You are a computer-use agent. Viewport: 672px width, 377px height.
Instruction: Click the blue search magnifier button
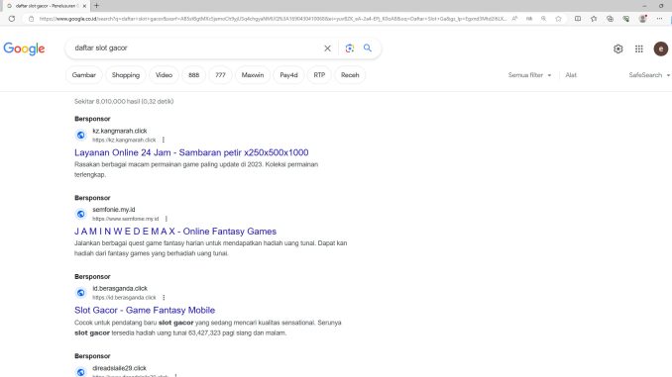(x=368, y=47)
